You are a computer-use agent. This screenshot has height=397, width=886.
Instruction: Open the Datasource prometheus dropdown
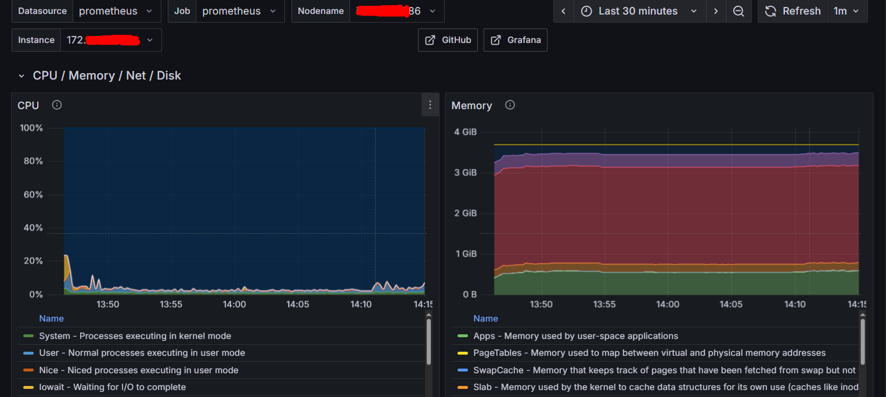coord(116,11)
